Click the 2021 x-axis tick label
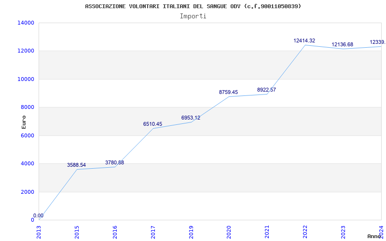 (267, 232)
